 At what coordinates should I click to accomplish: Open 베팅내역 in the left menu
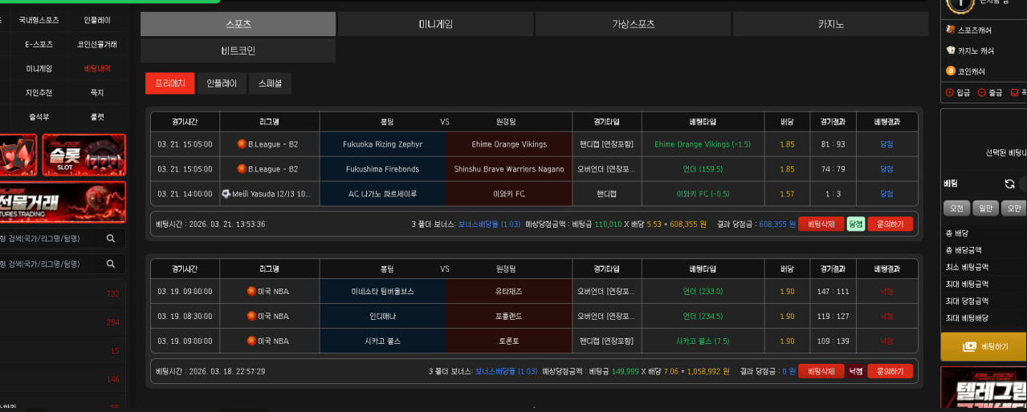(97, 69)
